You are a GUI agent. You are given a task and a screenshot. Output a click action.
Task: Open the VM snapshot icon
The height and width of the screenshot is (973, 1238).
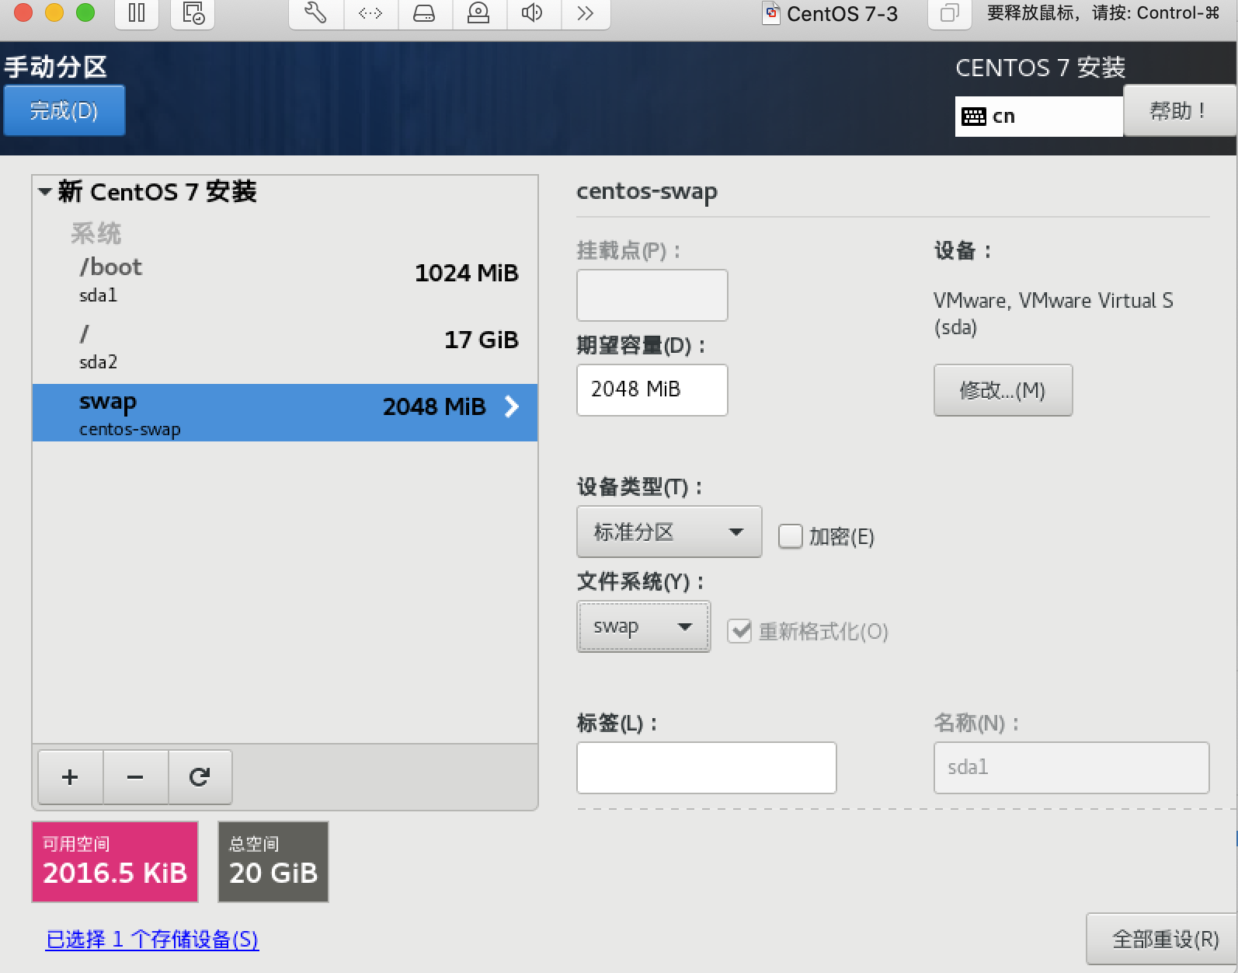[x=193, y=12]
